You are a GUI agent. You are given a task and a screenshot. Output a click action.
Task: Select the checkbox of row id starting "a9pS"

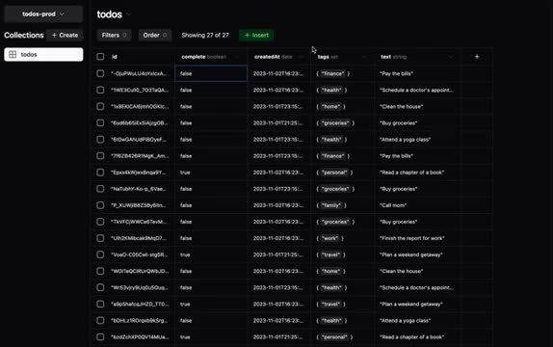click(100, 304)
